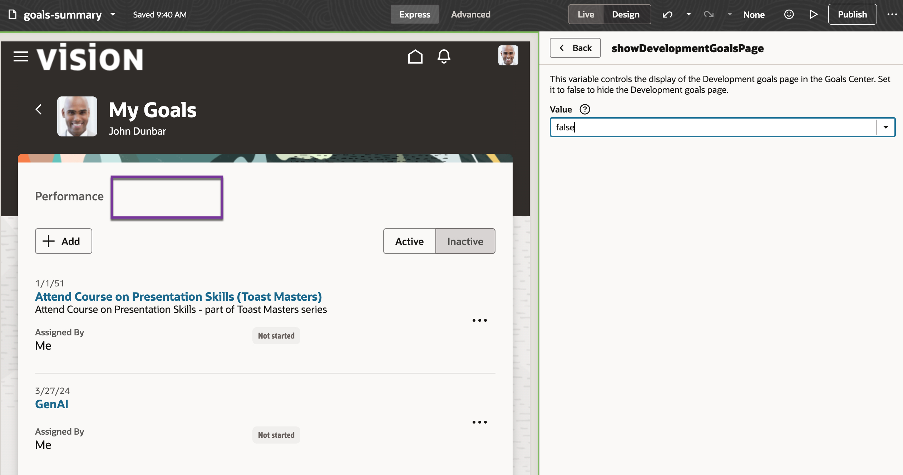The width and height of the screenshot is (903, 475).
Task: Click the Value help question icon
Action: tap(585, 109)
